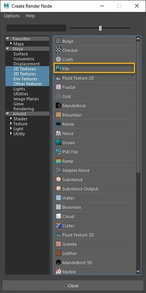
Task: Create a Checker texture via its icon
Action: click(58, 50)
